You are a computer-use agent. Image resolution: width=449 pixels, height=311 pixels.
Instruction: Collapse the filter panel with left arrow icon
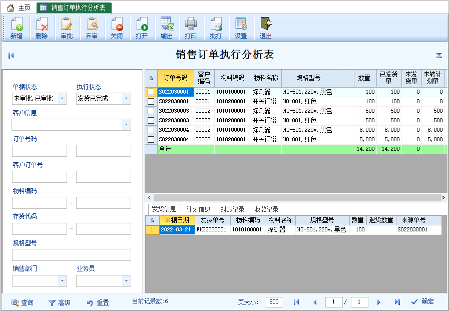point(11,55)
